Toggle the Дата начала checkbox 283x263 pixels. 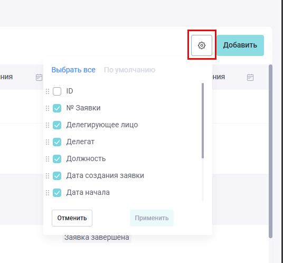coord(57,193)
